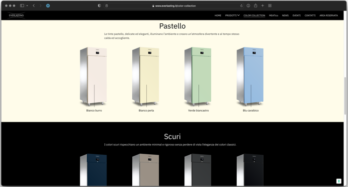Screen dimensions: 348x187
Task: Open the AREA RISERVATA link
Action: 329,15
